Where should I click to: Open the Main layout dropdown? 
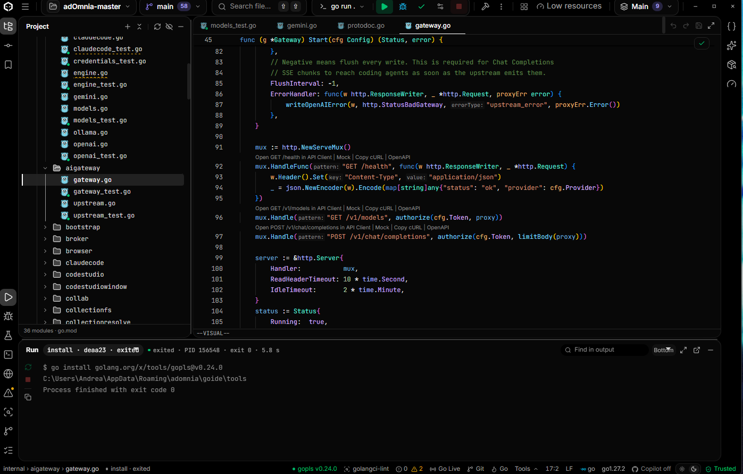(x=646, y=7)
